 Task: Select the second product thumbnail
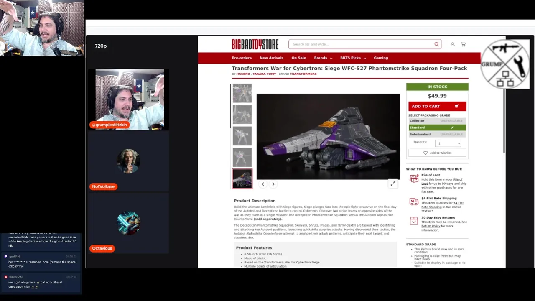tap(242, 115)
